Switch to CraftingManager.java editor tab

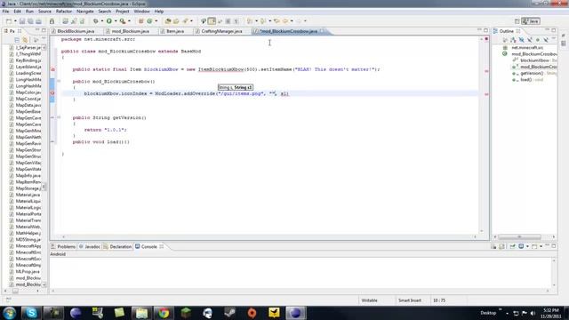tap(221, 31)
